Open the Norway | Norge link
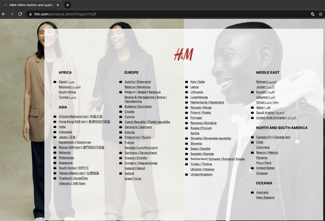 pyautogui.click(x=201, y=107)
